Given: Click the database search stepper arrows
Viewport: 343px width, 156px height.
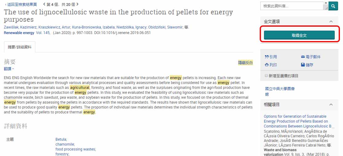Looking at the screenshot, I should 326,6.
